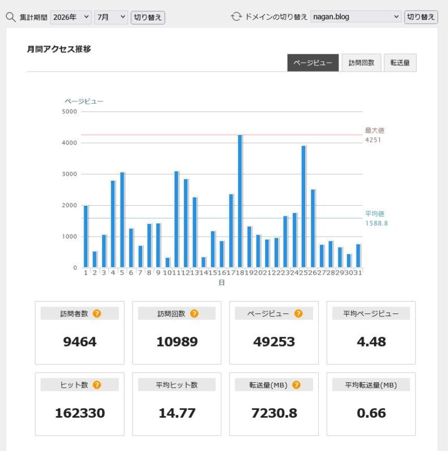Click the 集計期間 label
This screenshot has height=451, width=448.
[33, 17]
